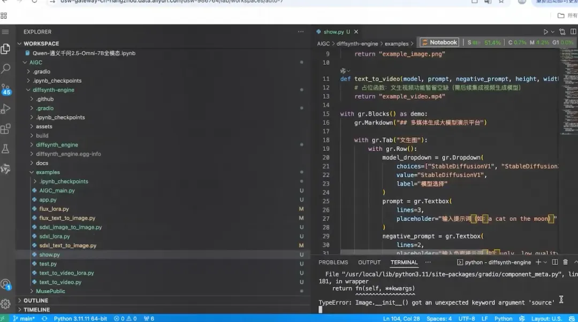Open the new terminal dropdown arrow

click(x=545, y=262)
